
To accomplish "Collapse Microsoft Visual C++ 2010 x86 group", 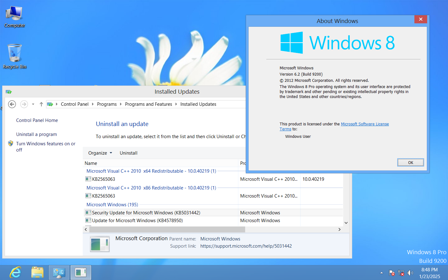I will point(151,188).
